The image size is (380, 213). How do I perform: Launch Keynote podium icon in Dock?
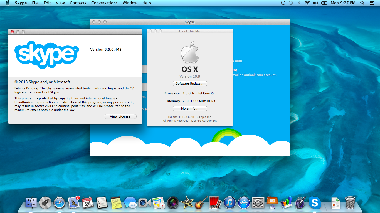coord(272,202)
